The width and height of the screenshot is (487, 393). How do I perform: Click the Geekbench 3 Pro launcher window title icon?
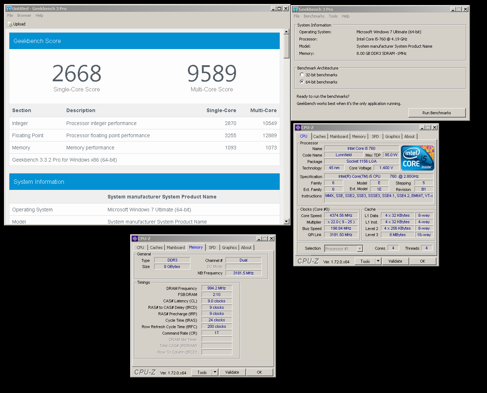(x=295, y=9)
